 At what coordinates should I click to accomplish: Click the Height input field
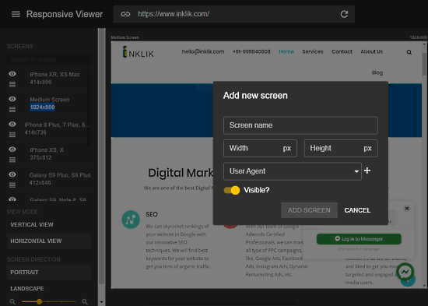[x=341, y=149]
